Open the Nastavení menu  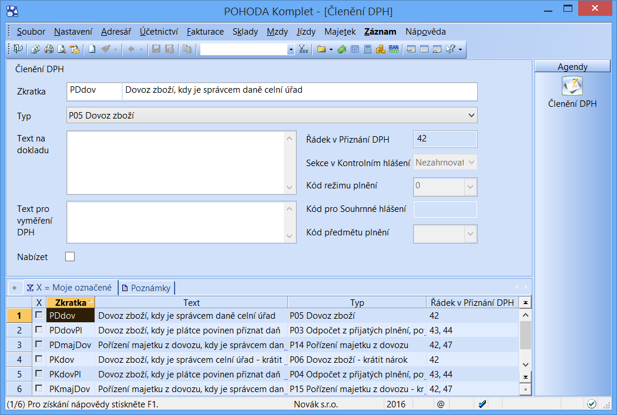tap(73, 32)
